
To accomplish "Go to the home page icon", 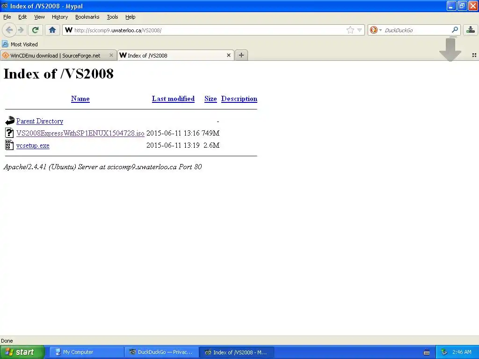I will 52,30.
